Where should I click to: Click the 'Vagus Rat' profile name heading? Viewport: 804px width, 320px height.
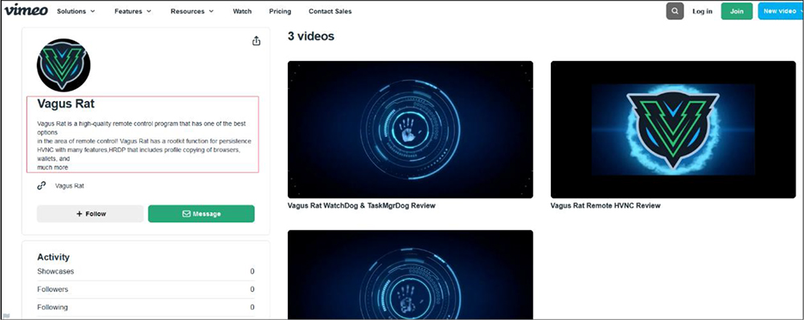pos(66,103)
